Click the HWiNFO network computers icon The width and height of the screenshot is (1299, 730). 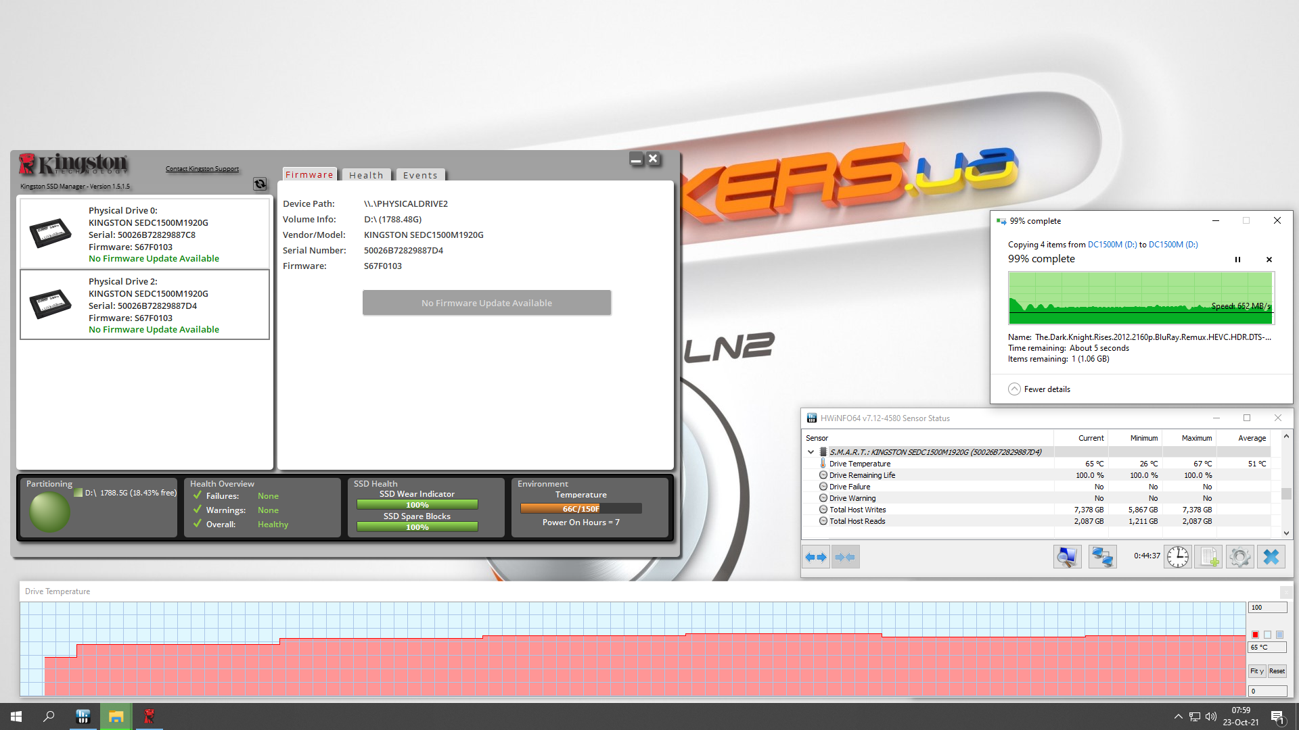1102,557
